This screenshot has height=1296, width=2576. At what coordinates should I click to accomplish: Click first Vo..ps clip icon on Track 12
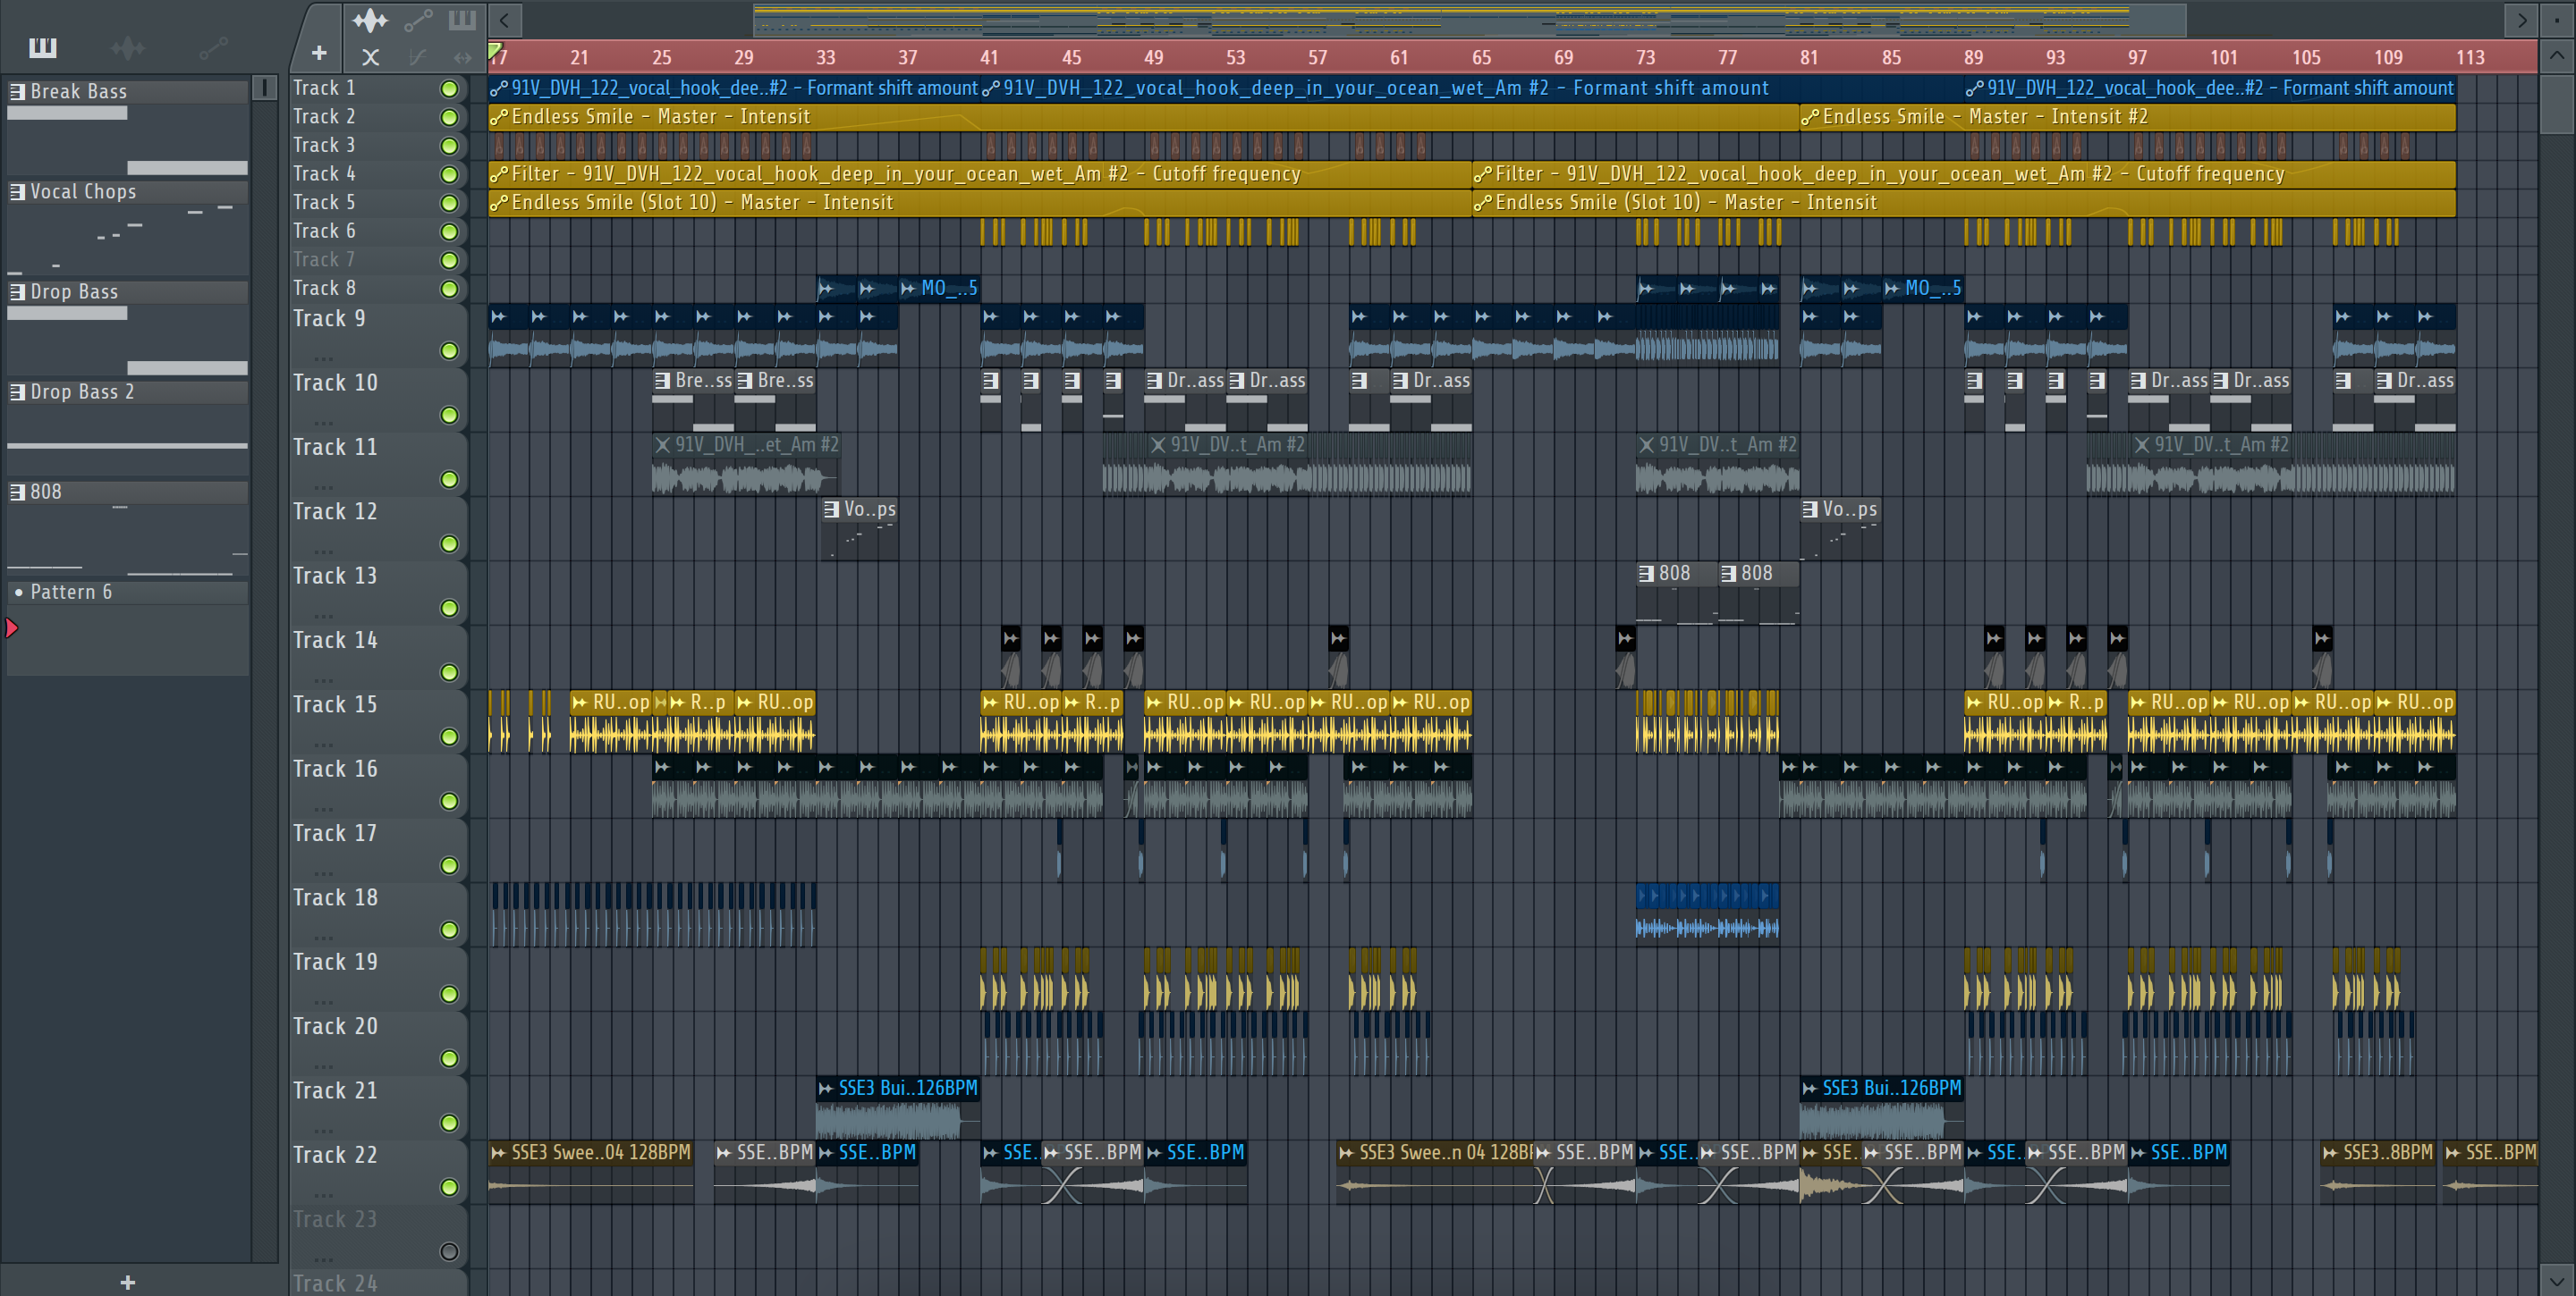pos(831,509)
